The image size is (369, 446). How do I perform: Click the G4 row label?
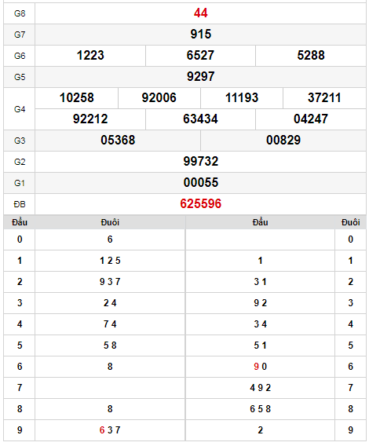pos(20,109)
